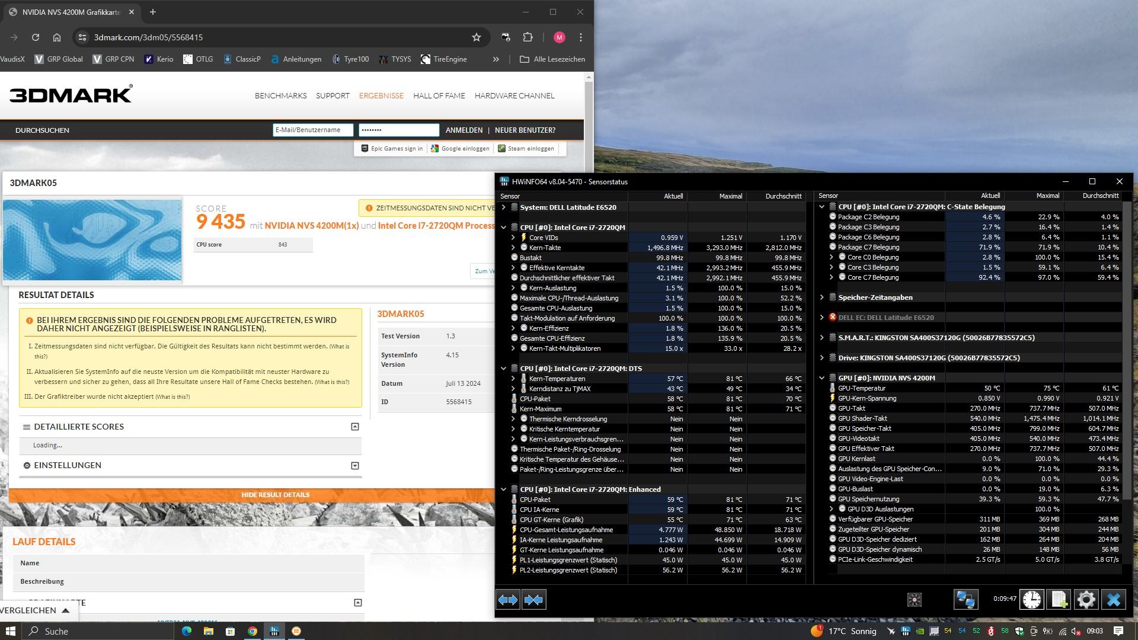Open Alle Lesezeichen bookmarks folder
Image resolution: width=1138 pixels, height=640 pixels.
tap(552, 59)
